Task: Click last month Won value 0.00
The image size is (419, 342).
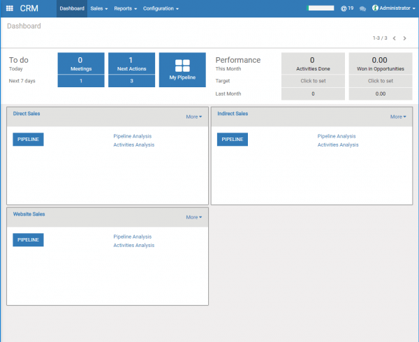Action: (381, 94)
